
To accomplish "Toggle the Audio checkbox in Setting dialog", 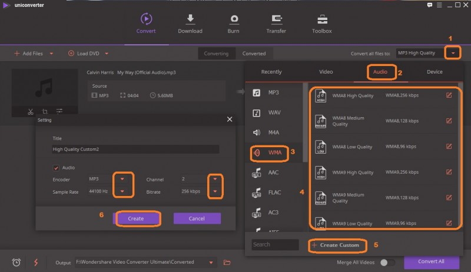I will (x=56, y=168).
